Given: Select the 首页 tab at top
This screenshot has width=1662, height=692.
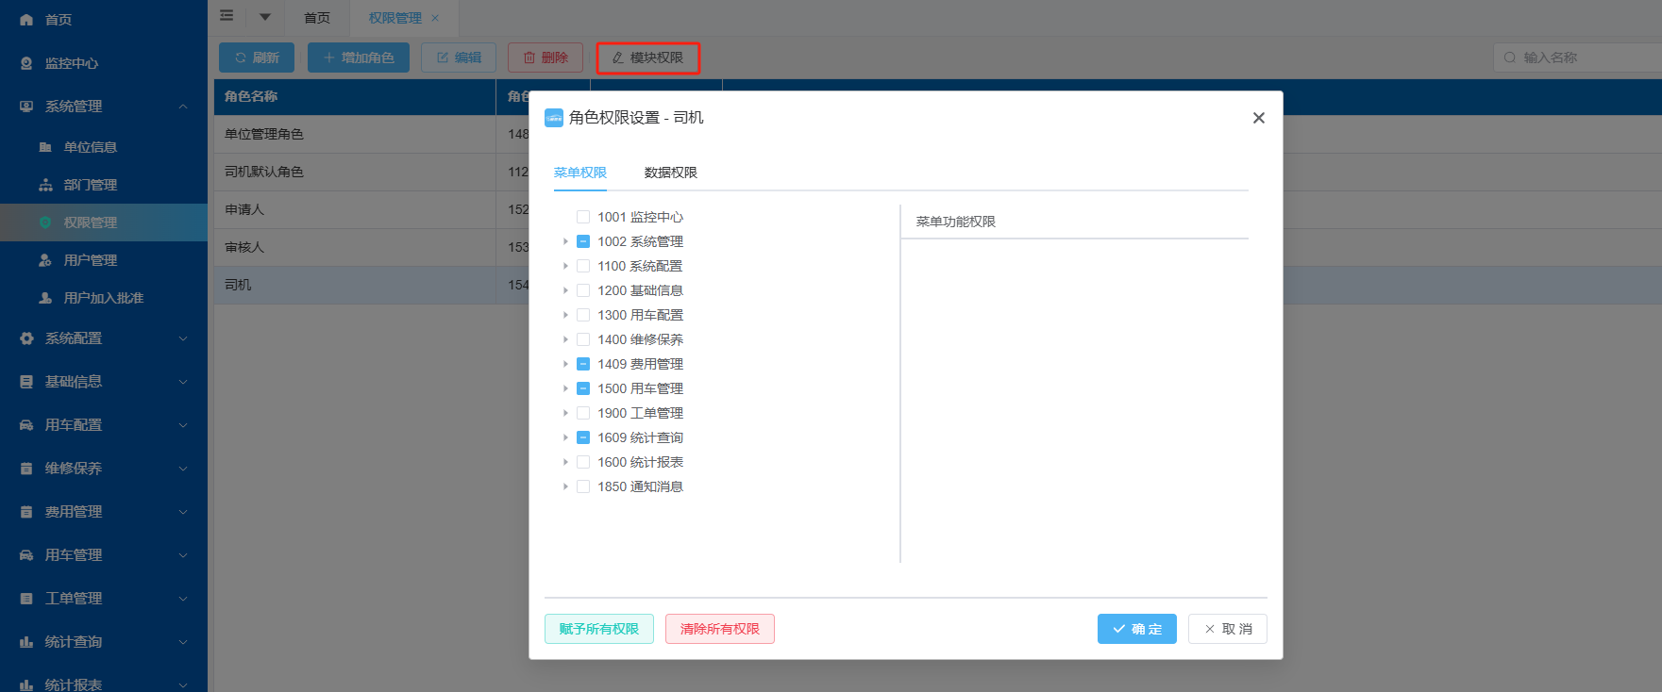Looking at the screenshot, I should [317, 18].
